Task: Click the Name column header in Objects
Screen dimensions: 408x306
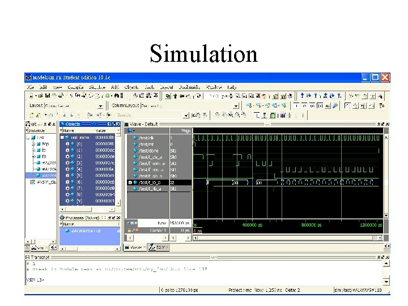Action: 69,130
